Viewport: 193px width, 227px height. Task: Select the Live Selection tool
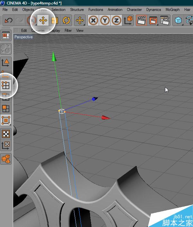31,20
